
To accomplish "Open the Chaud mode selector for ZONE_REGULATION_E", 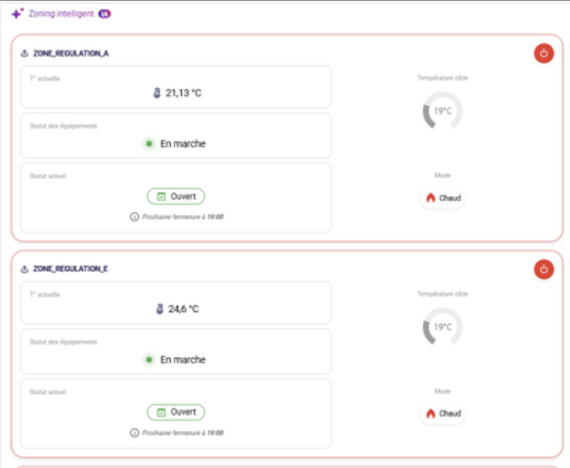I will (443, 413).
